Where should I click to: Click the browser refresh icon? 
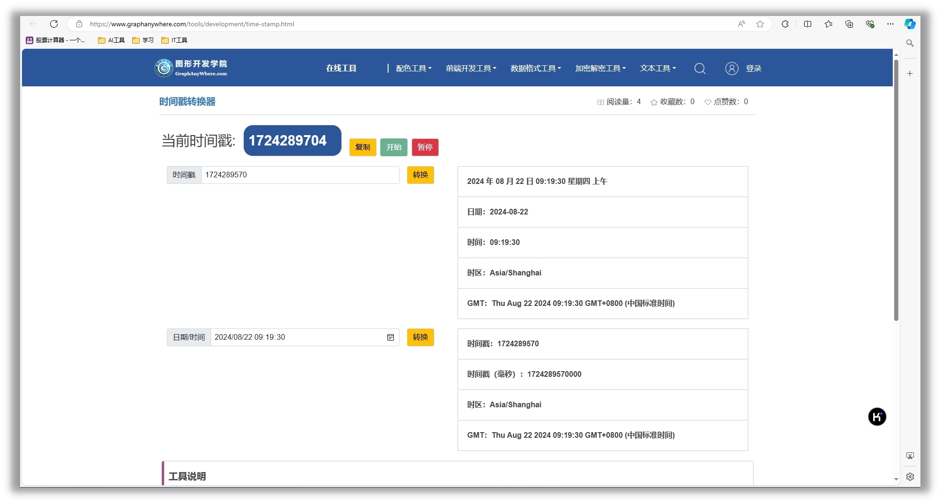[x=54, y=24]
